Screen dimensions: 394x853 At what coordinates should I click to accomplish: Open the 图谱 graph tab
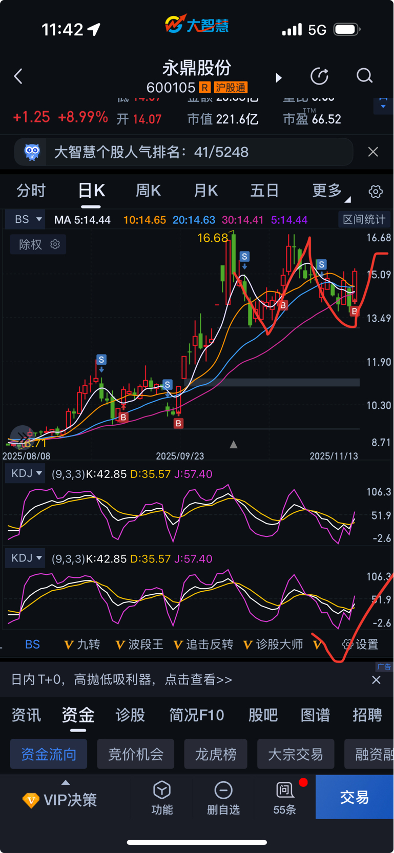(x=315, y=715)
